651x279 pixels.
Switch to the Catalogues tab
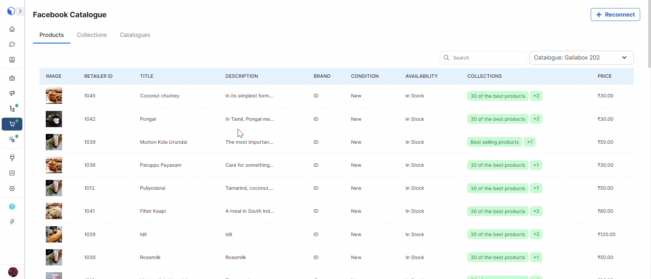(x=135, y=35)
